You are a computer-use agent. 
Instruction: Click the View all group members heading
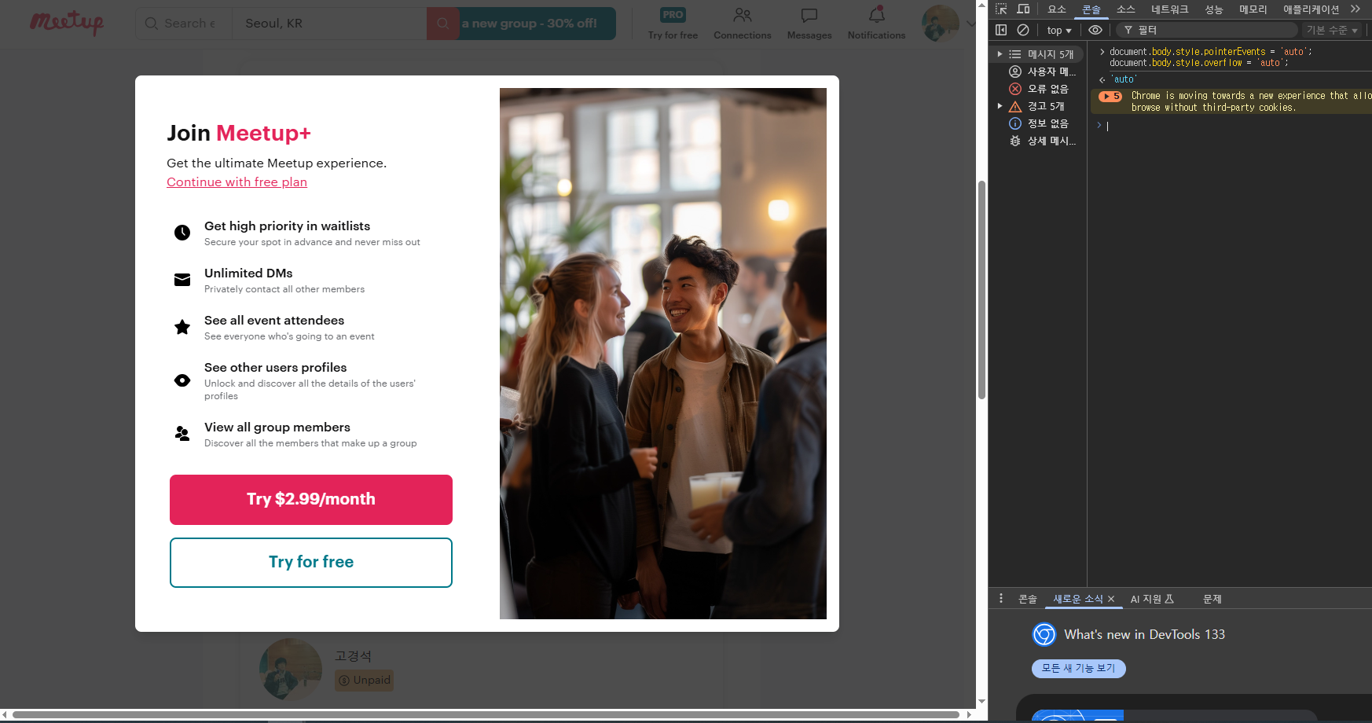coord(277,427)
